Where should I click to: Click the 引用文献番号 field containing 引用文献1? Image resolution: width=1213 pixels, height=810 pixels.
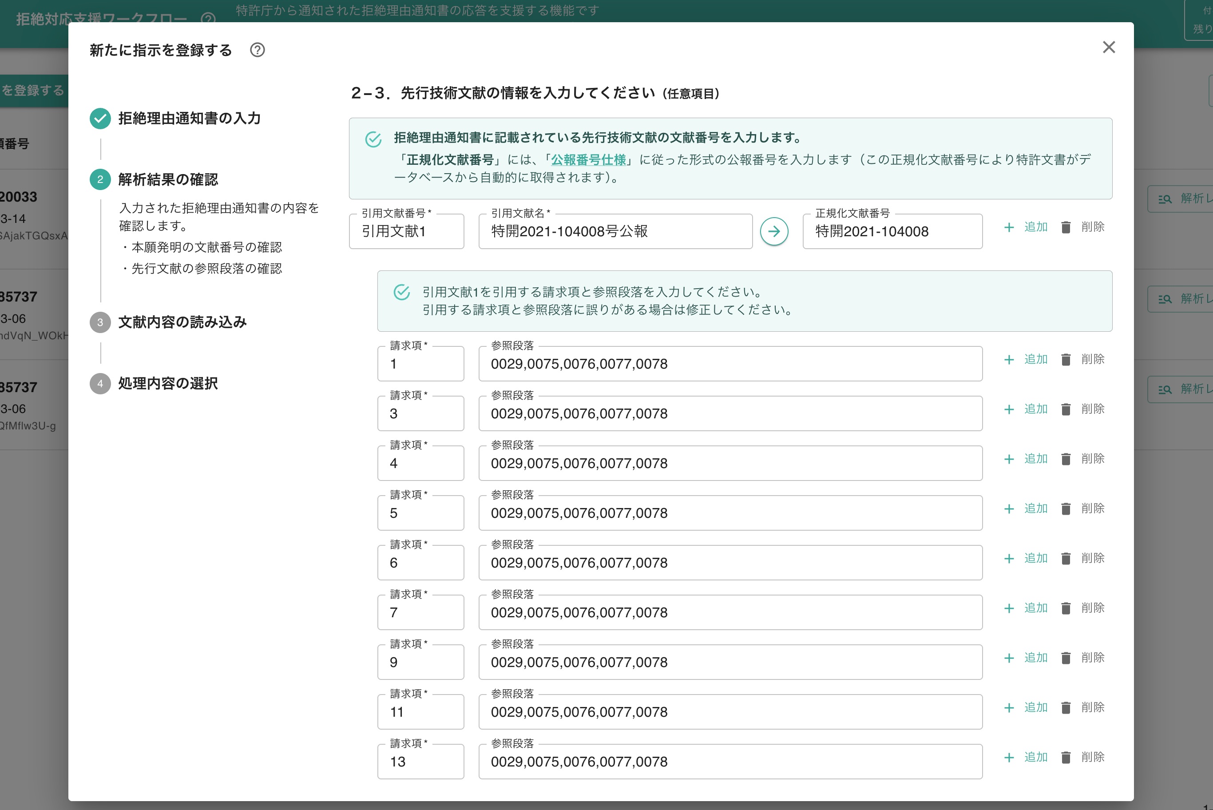(406, 231)
